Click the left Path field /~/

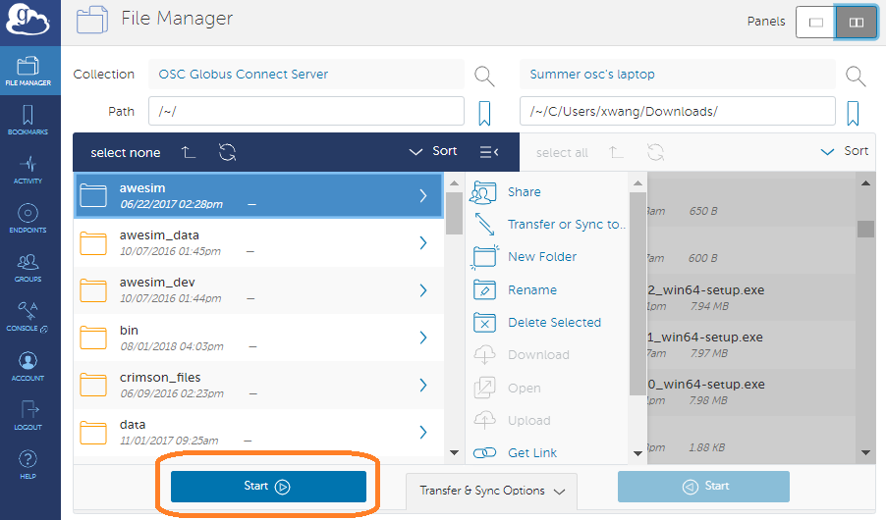click(306, 111)
